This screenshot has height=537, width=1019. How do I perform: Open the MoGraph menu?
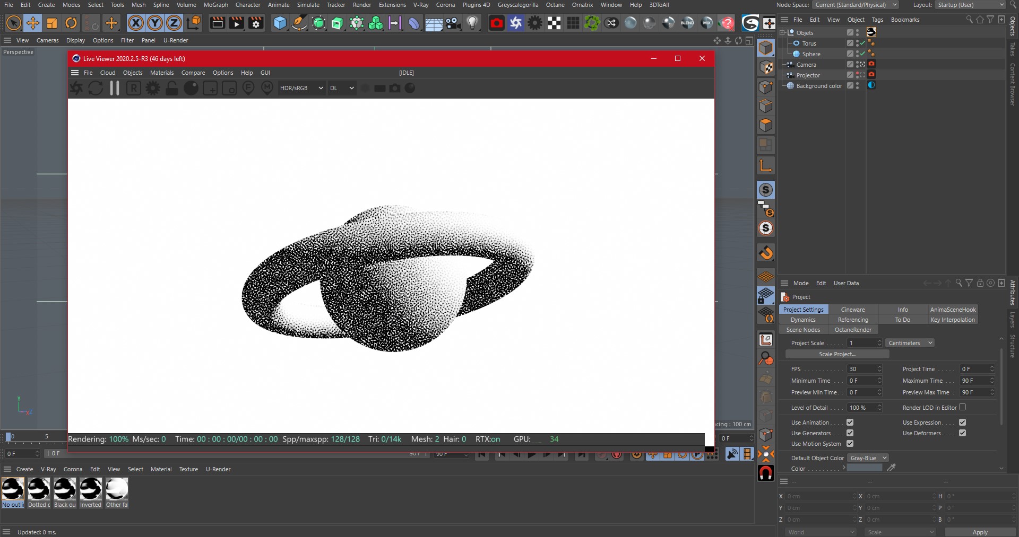tap(215, 5)
